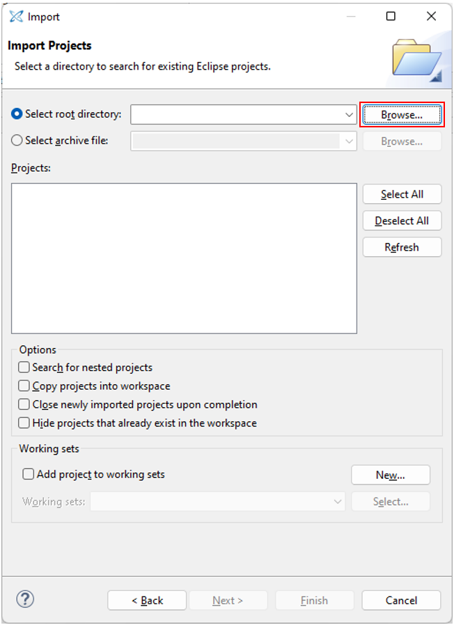Enable Search for nested projects

point(24,367)
